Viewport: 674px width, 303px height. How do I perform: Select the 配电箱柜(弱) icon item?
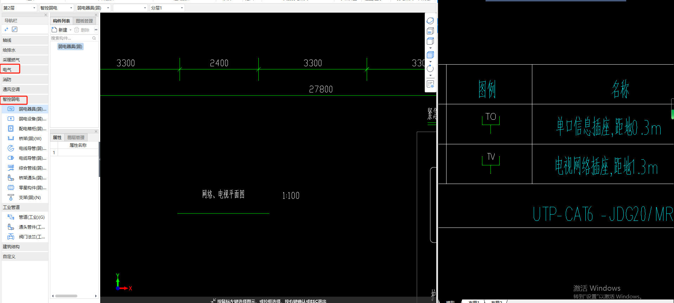point(11,129)
